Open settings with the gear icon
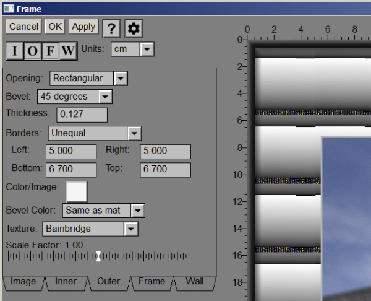Screen dimensions: 371x301 tap(134, 28)
